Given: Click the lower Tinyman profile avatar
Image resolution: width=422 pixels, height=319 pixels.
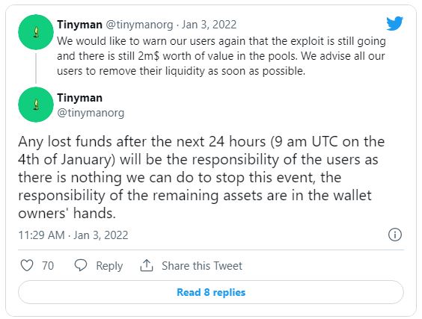Looking at the screenshot, I should click(x=36, y=105).
